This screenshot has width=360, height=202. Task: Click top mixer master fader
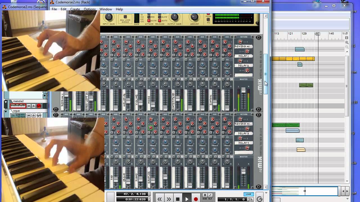pos(244,90)
